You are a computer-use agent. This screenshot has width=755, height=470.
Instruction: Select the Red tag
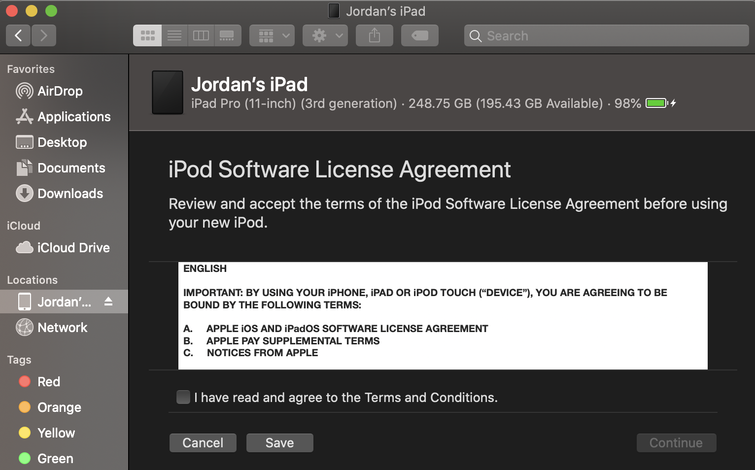coord(64,382)
